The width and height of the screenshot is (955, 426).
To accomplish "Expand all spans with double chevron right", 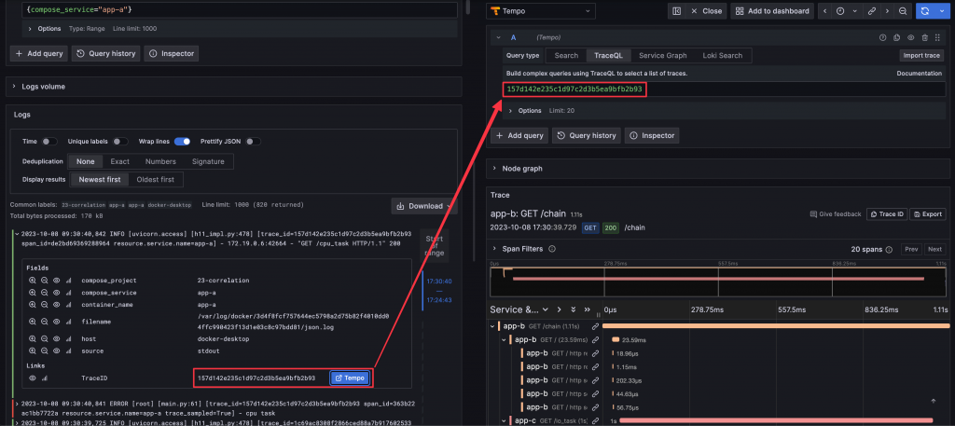I will click(x=588, y=309).
